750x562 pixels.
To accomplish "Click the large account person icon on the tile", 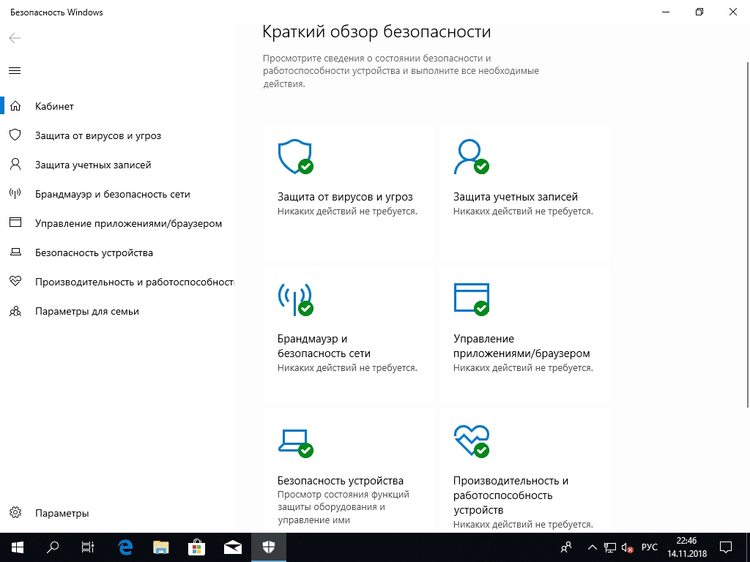I will pyautogui.click(x=471, y=157).
